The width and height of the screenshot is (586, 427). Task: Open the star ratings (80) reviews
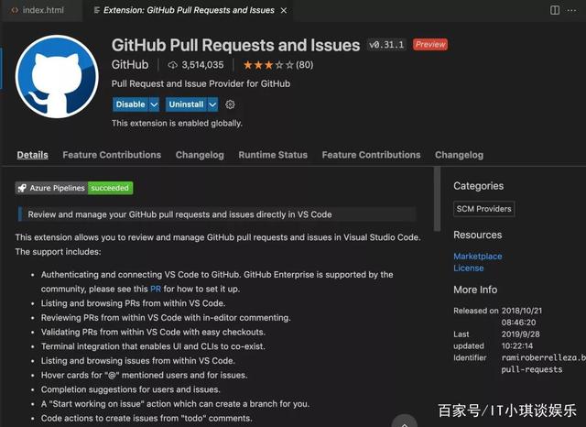pyautogui.click(x=278, y=65)
